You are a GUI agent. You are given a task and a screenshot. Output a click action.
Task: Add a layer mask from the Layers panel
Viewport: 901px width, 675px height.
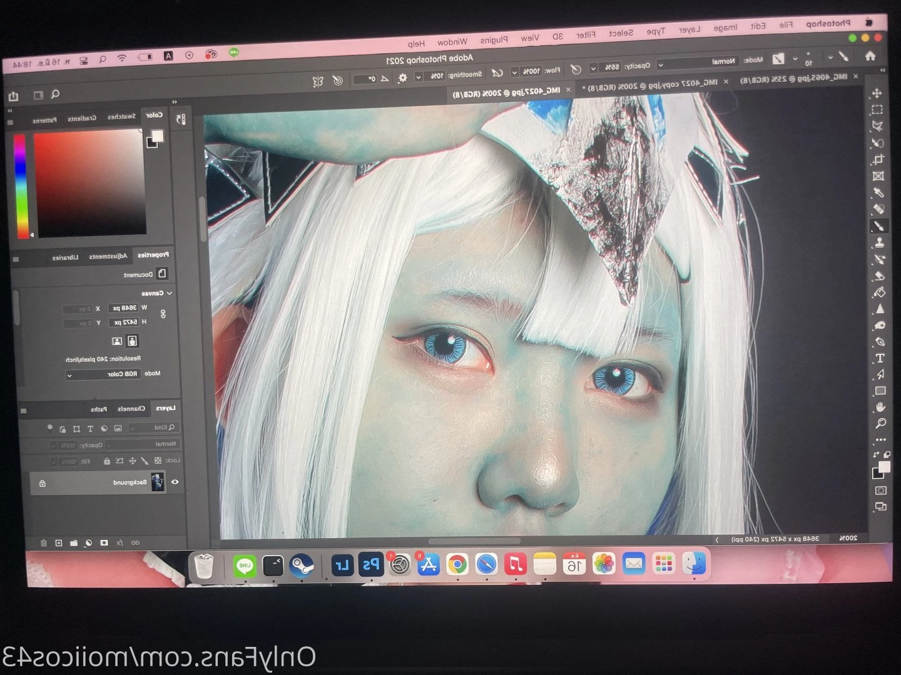tap(104, 543)
